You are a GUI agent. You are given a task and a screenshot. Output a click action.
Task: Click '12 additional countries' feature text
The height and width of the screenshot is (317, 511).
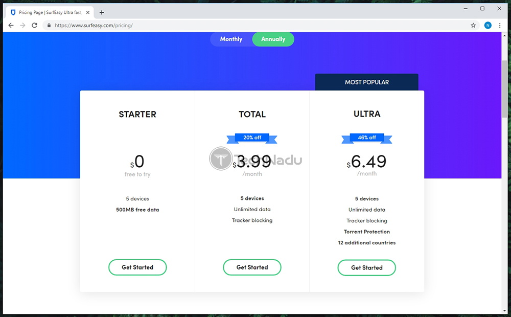click(x=367, y=243)
